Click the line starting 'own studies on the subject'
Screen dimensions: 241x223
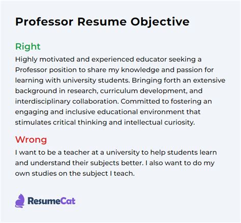(x=75, y=174)
